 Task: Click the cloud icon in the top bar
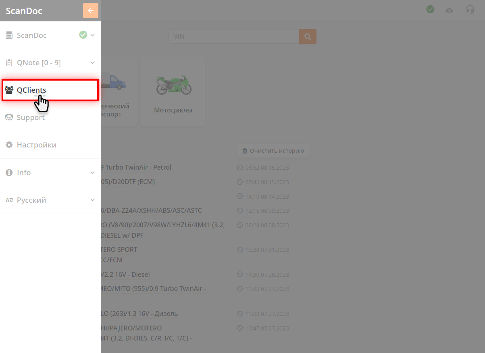point(449,10)
